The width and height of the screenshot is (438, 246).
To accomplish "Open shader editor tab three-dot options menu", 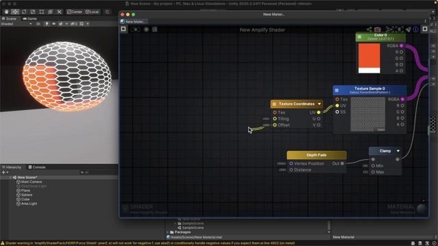I will click(x=426, y=21).
